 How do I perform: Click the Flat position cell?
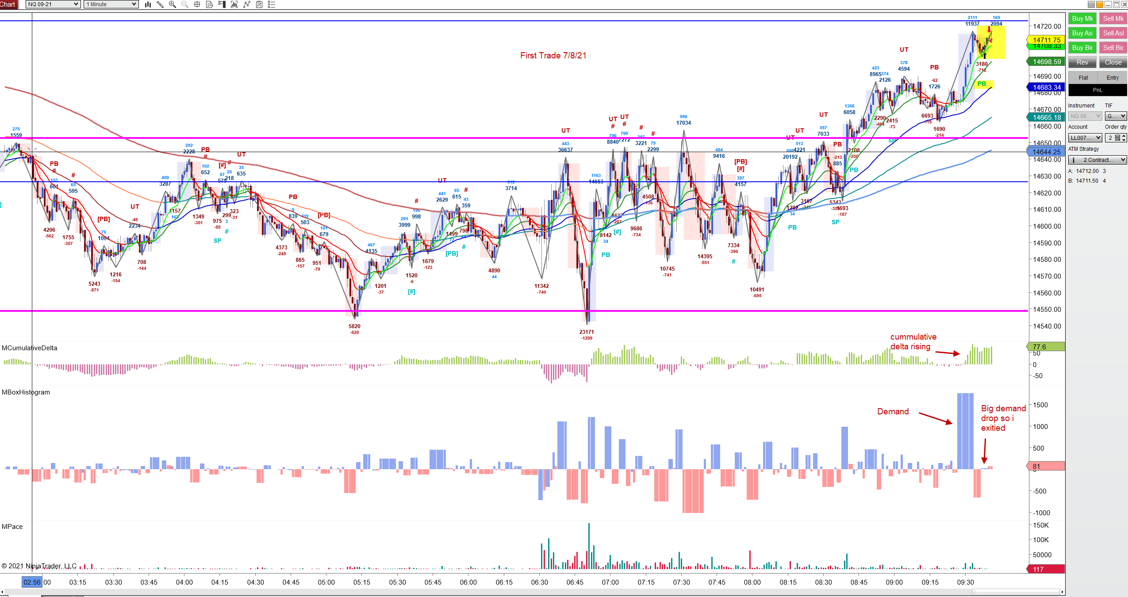pyautogui.click(x=1083, y=78)
